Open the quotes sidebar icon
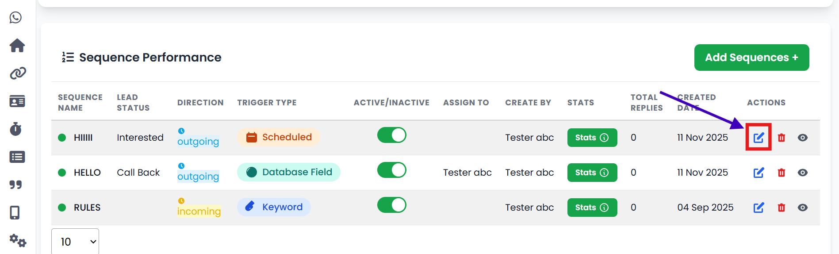Image resolution: width=839 pixels, height=254 pixels. coord(16,185)
